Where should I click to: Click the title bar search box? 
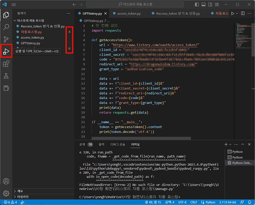135,4
